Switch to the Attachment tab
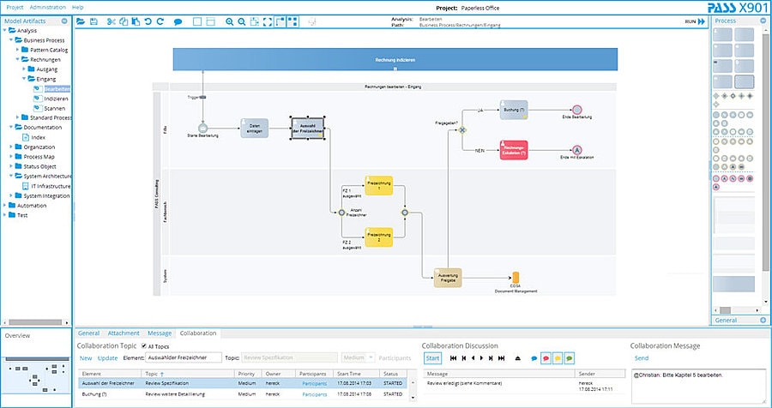Image resolution: width=772 pixels, height=408 pixels. pos(125,333)
